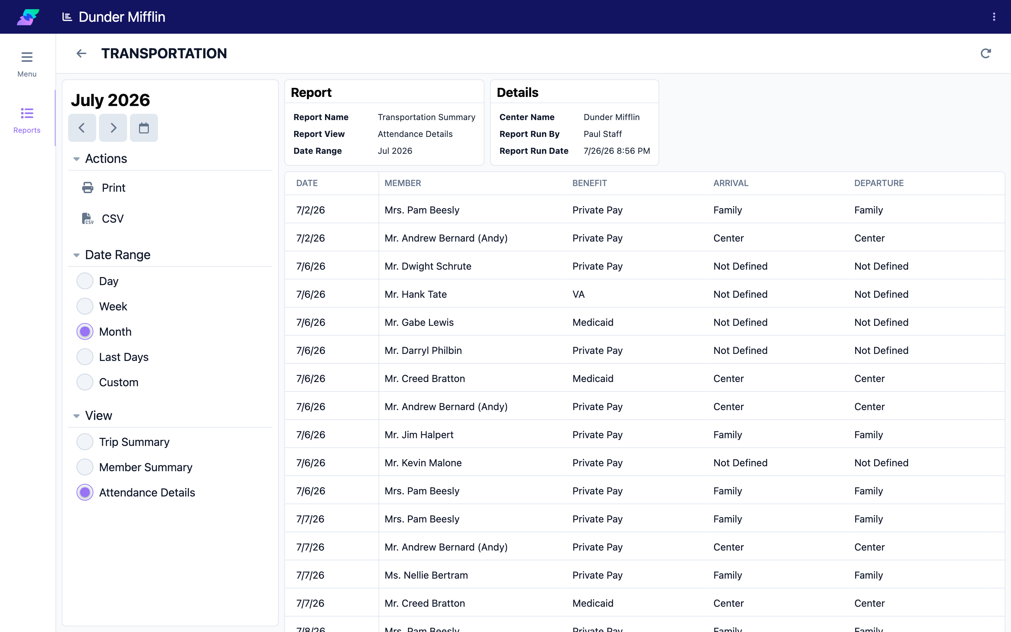Click the Transportation Summary report name value
This screenshot has height=632, width=1011.
(x=427, y=117)
